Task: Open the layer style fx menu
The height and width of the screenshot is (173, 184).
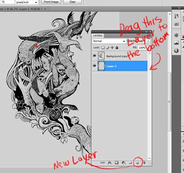Action: pyautogui.click(x=110, y=163)
